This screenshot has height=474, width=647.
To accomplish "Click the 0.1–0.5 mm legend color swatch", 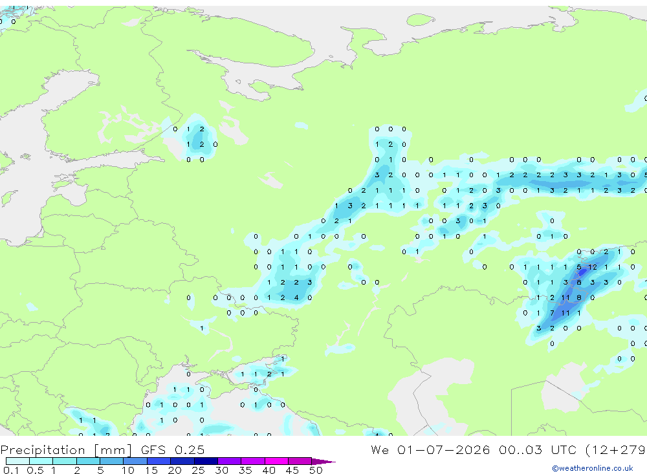I will click(x=17, y=461).
